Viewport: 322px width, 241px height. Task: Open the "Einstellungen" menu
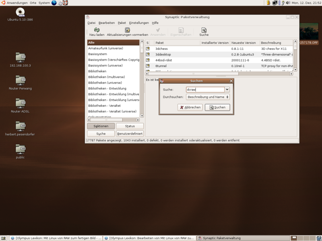tap(139, 22)
